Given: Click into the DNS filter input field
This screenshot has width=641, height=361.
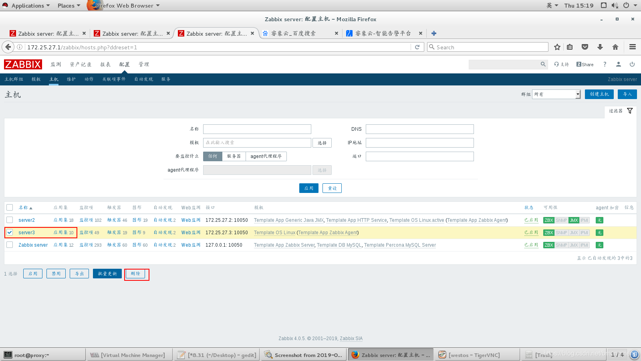Looking at the screenshot, I should click(x=420, y=129).
